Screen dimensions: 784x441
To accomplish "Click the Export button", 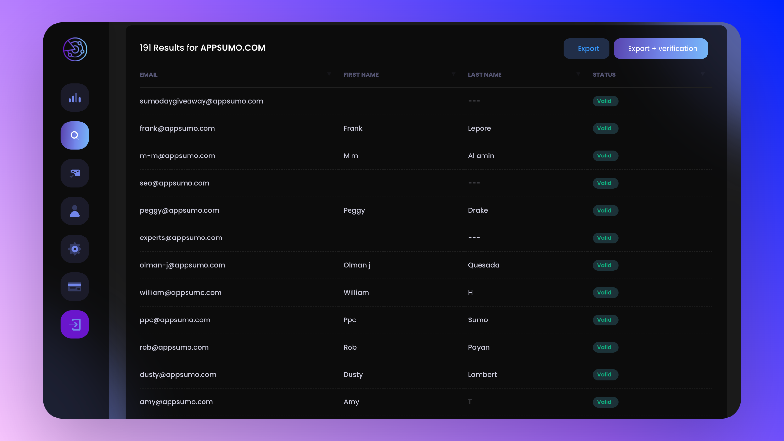I will point(586,49).
